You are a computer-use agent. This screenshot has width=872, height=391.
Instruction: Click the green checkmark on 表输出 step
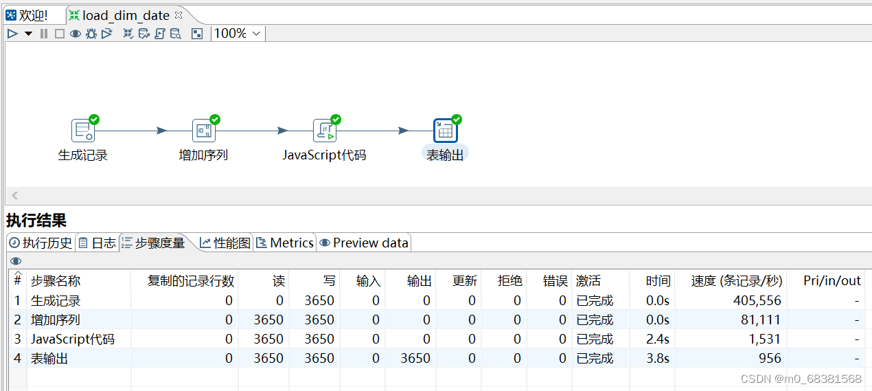coord(456,120)
